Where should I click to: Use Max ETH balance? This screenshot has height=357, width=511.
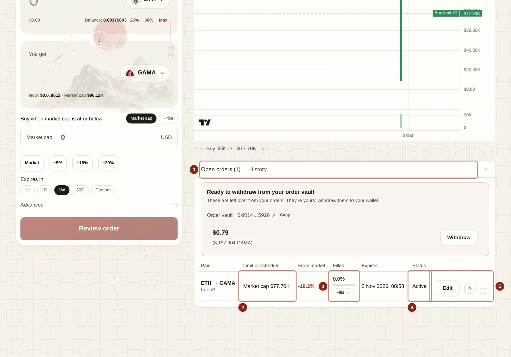tap(163, 20)
